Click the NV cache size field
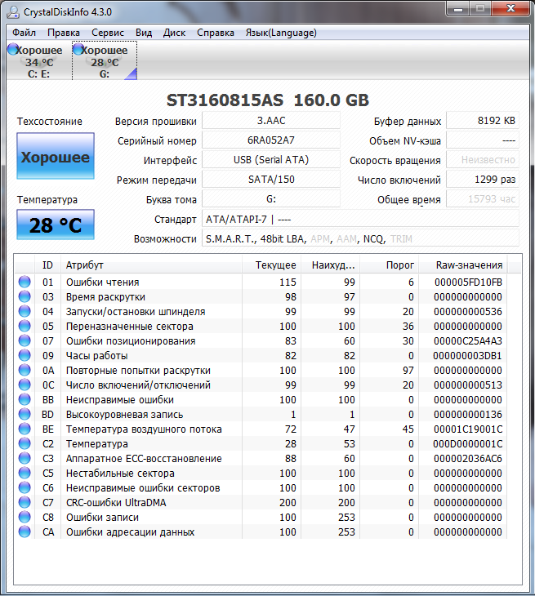Screen dimensions: 535x596 tap(483, 140)
